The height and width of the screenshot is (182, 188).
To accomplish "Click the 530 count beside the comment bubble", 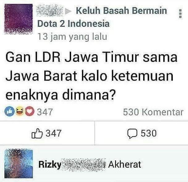I will pos(148,133).
